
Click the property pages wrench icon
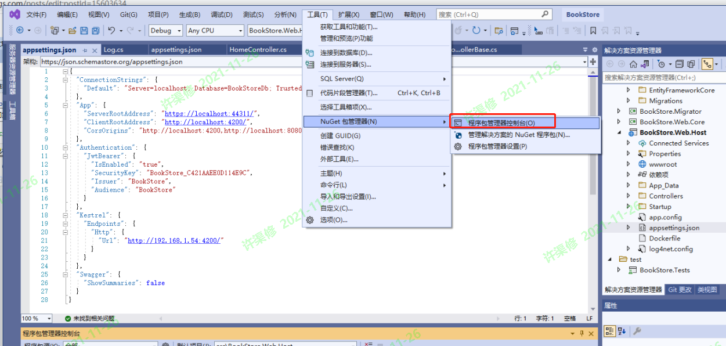[637, 331]
